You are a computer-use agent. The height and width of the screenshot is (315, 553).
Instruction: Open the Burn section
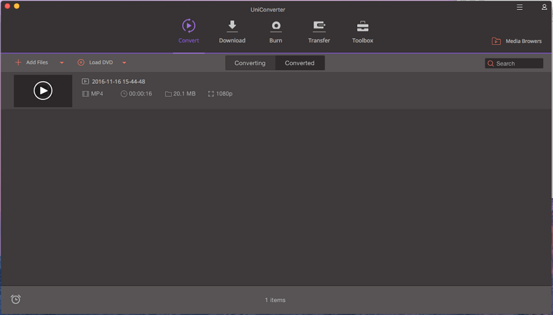pos(275,32)
